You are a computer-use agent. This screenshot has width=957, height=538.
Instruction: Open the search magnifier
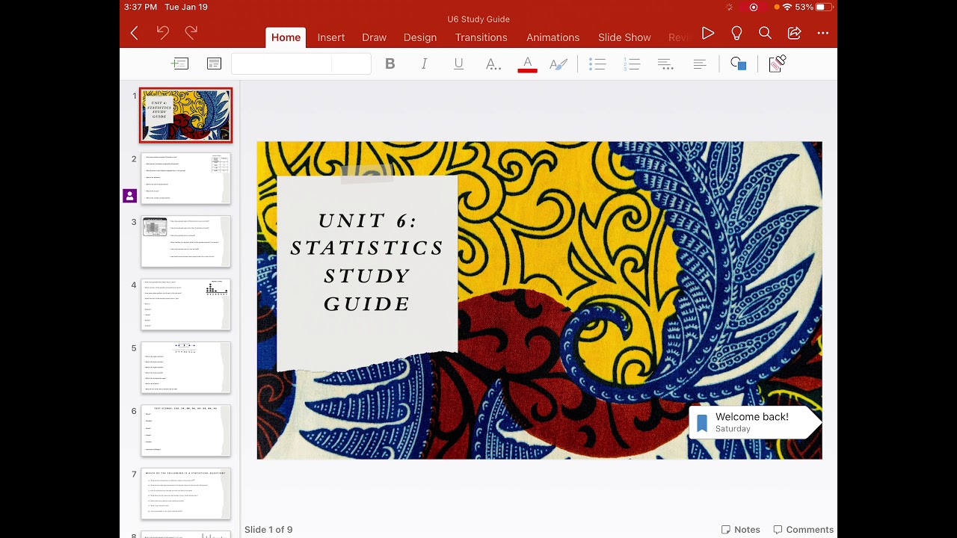(765, 33)
